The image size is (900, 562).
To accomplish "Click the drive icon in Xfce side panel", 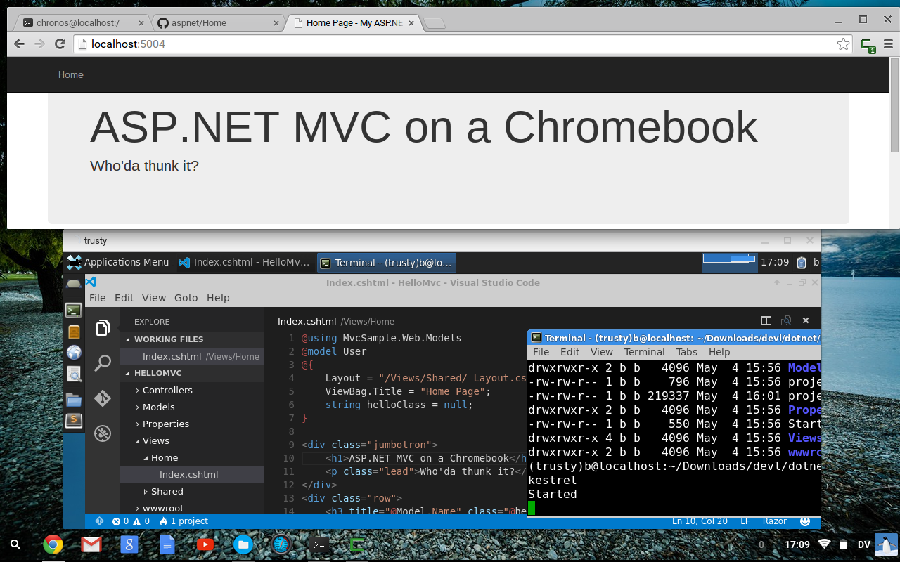I will pyautogui.click(x=74, y=284).
